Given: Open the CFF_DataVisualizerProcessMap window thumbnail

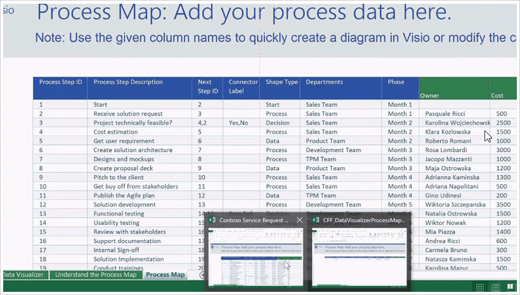Looking at the screenshot, I should [x=359, y=258].
